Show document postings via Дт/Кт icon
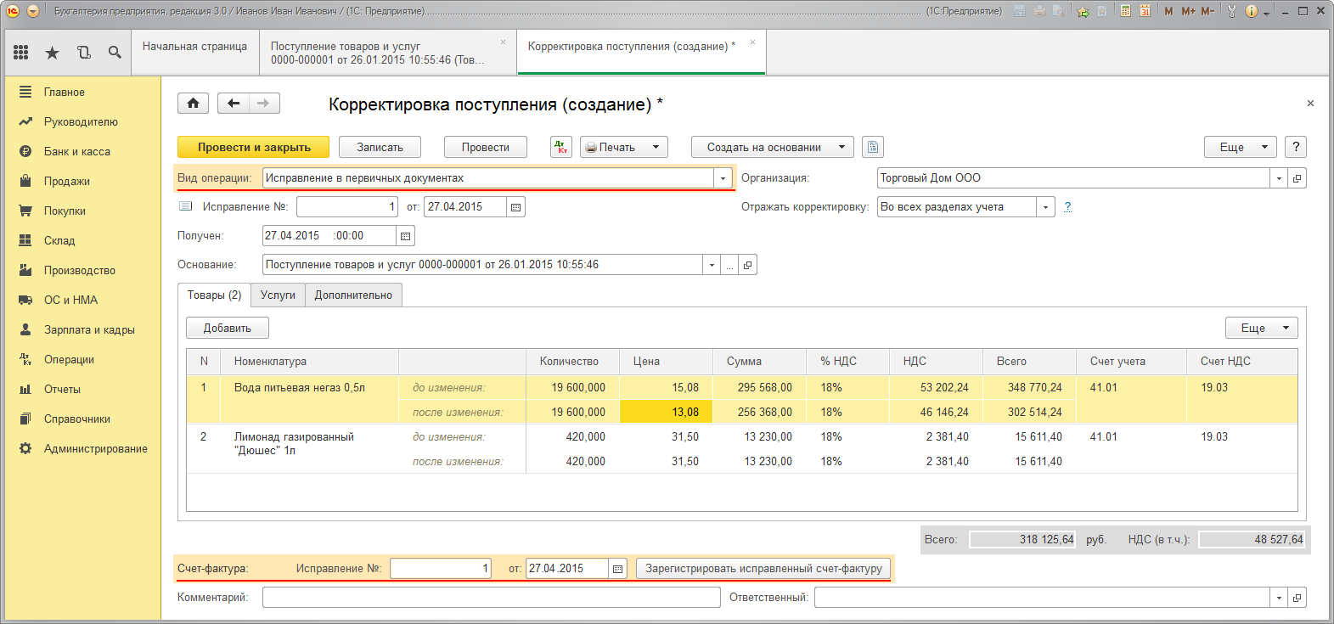 560,147
